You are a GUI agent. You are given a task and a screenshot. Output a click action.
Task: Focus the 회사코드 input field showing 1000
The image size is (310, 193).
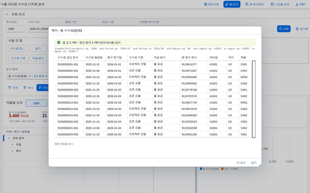tap(15, 29)
